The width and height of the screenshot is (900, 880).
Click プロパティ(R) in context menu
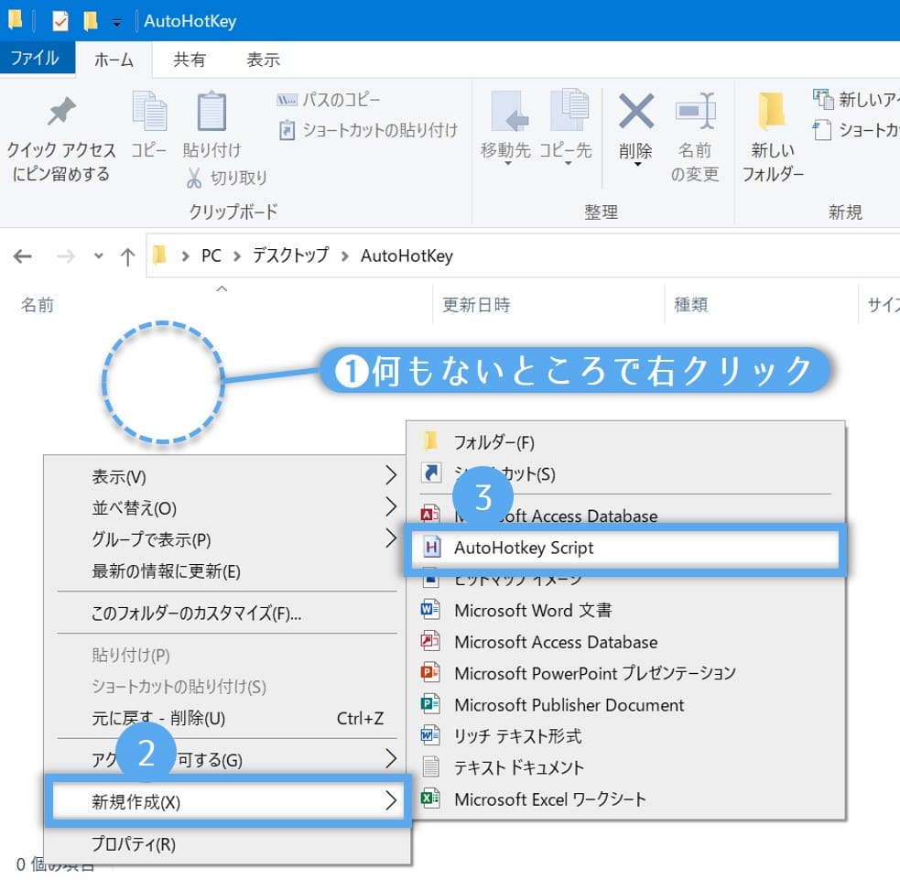tap(227, 844)
